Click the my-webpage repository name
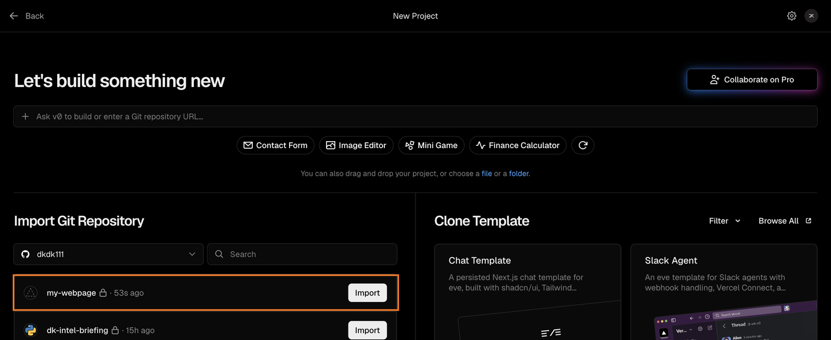Screen dimensions: 831x340 tap(72, 293)
